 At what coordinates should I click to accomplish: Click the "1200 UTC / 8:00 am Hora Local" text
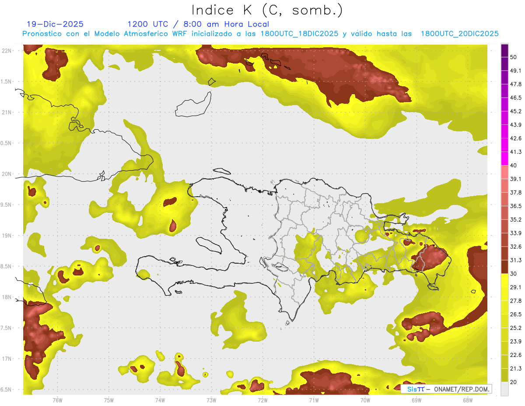click(x=198, y=24)
